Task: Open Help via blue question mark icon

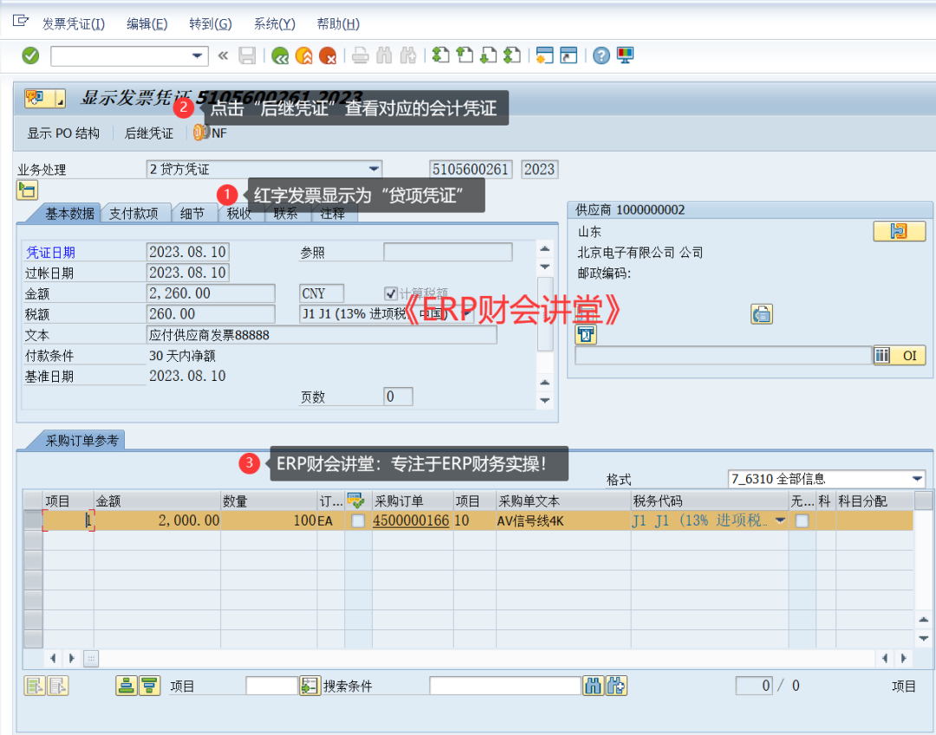Action: [601, 56]
